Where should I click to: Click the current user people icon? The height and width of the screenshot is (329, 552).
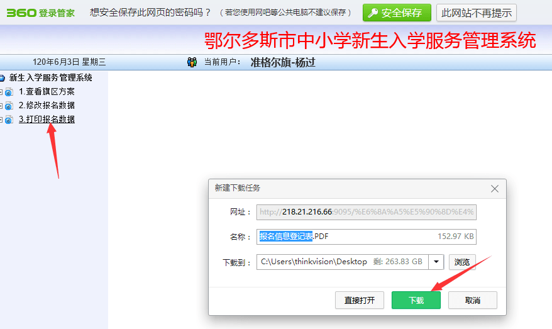(x=192, y=62)
